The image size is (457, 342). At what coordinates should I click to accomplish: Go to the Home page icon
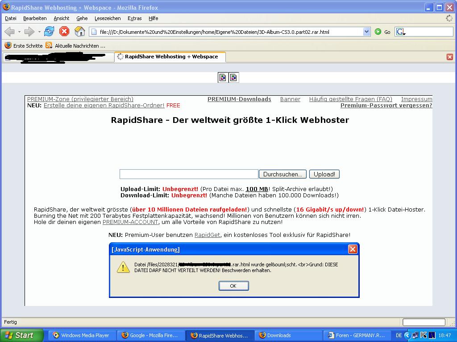click(79, 32)
